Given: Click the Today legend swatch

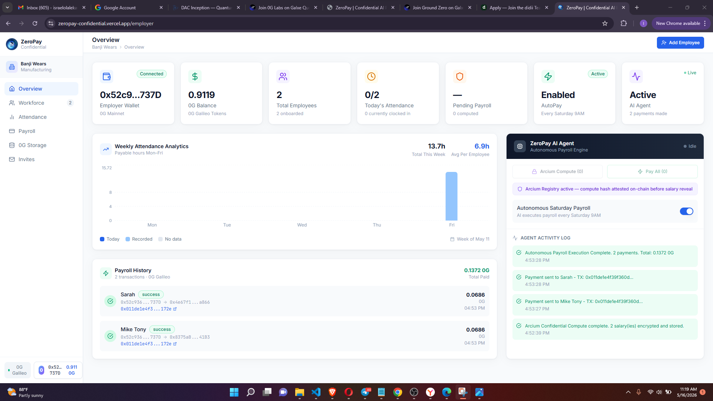Looking at the screenshot, I should tap(102, 239).
